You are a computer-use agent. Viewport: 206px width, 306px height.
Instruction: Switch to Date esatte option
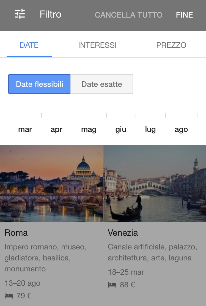pyautogui.click(x=102, y=84)
